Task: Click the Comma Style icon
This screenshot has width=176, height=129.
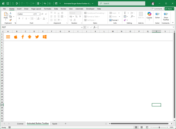Action: pyautogui.click(x=80, y=17)
